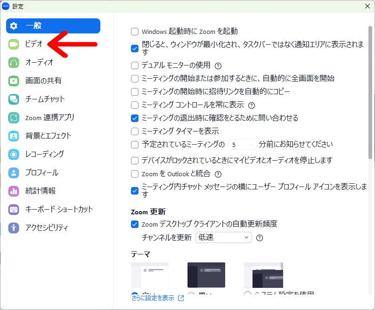Screen dimensions: 375x310
Task: Click the 背景とエフェクト person icon
Action: [14, 136]
